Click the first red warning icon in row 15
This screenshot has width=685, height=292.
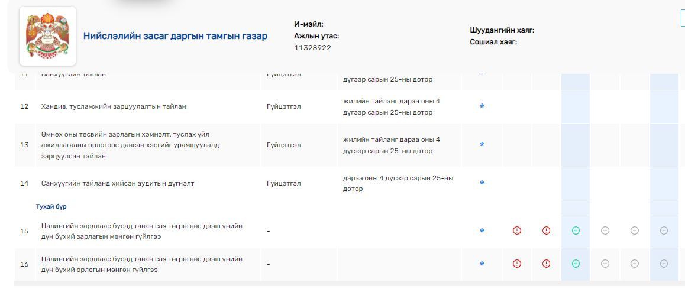[517, 231]
